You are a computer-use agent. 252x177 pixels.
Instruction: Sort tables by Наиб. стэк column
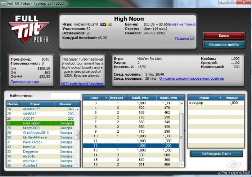(142, 98)
